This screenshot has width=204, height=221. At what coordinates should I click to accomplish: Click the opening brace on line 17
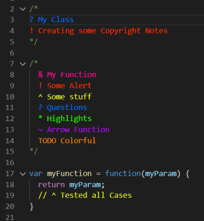tap(187, 174)
